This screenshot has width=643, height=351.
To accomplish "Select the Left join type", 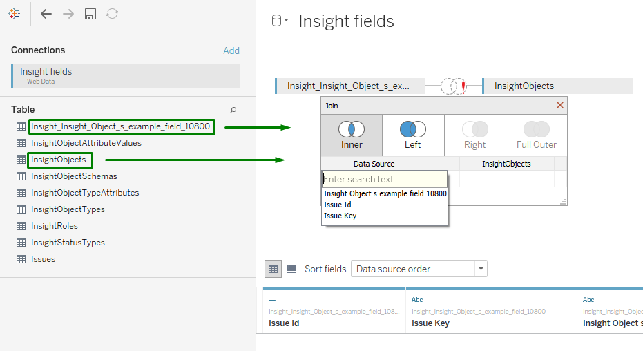I will (x=413, y=135).
